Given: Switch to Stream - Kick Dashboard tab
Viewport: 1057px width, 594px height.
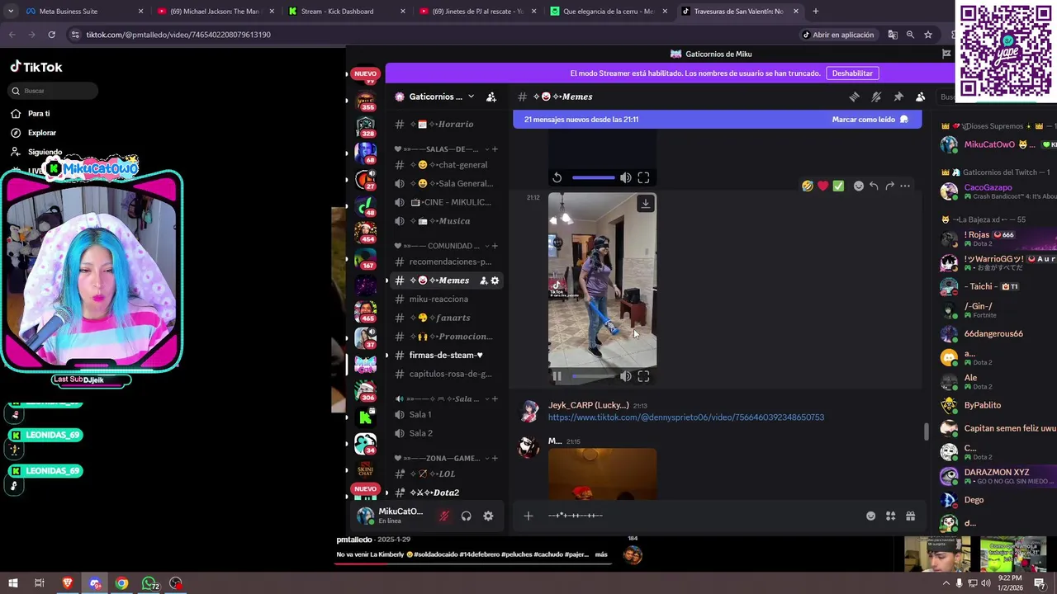Looking at the screenshot, I should [346, 12].
